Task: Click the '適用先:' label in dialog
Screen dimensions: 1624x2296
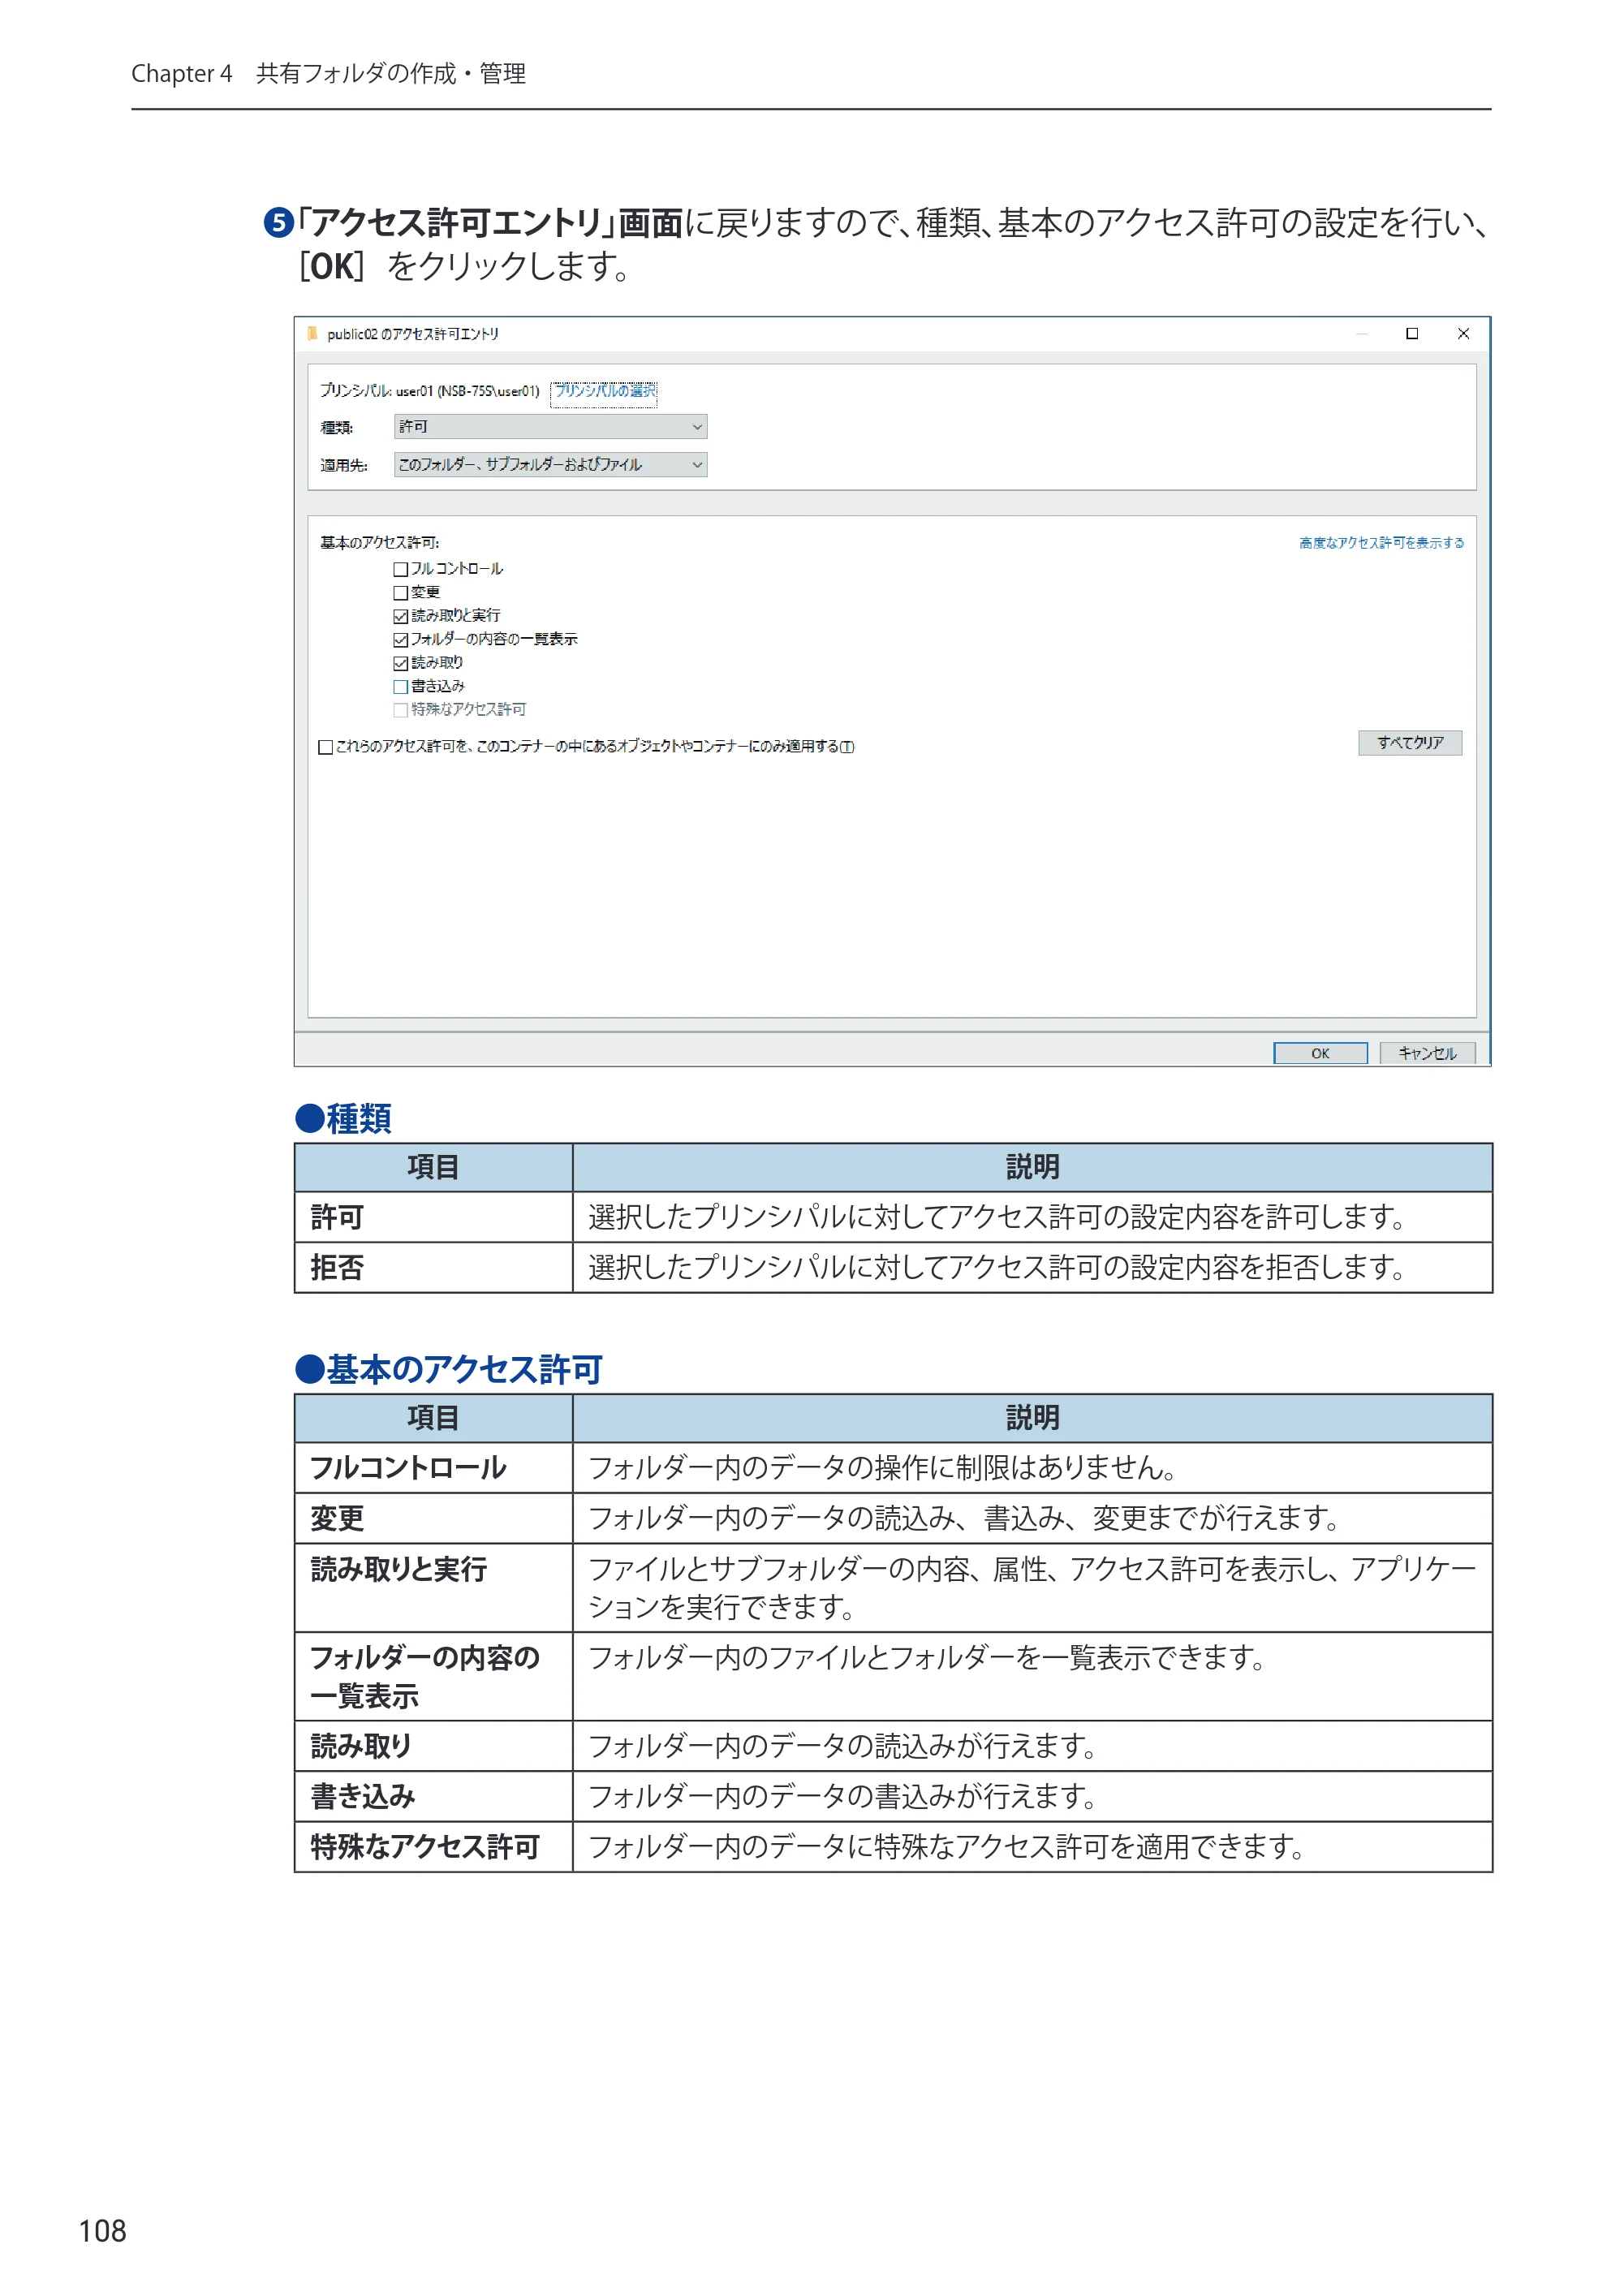Action: [x=343, y=465]
